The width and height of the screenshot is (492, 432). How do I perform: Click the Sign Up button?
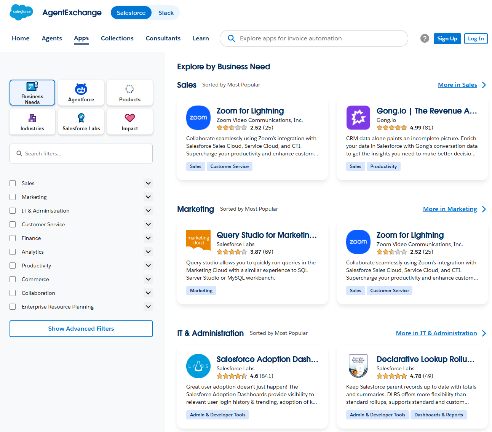coord(447,38)
